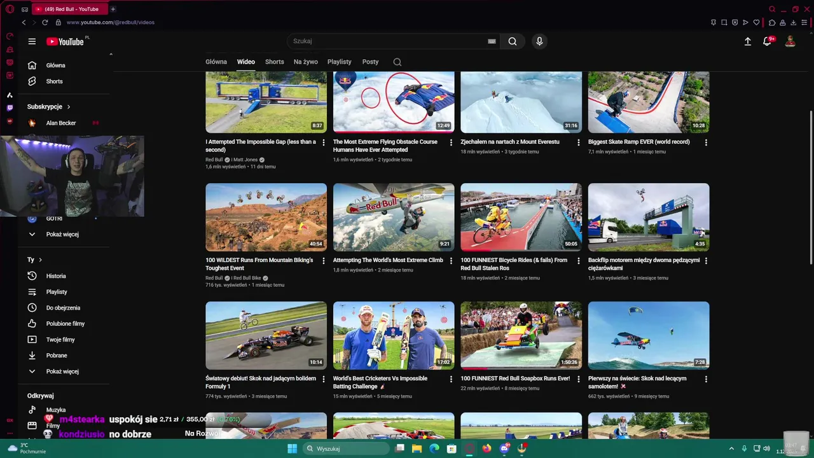Open the account avatar menu

(x=790, y=41)
